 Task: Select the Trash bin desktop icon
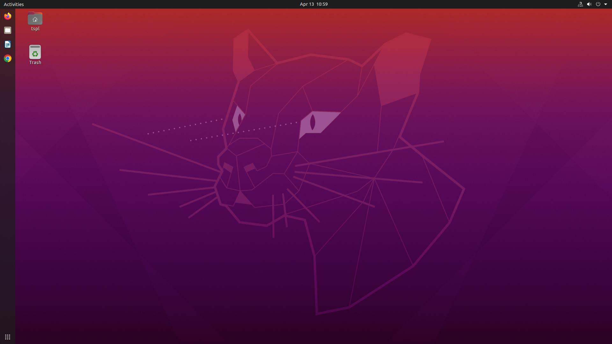[35, 52]
